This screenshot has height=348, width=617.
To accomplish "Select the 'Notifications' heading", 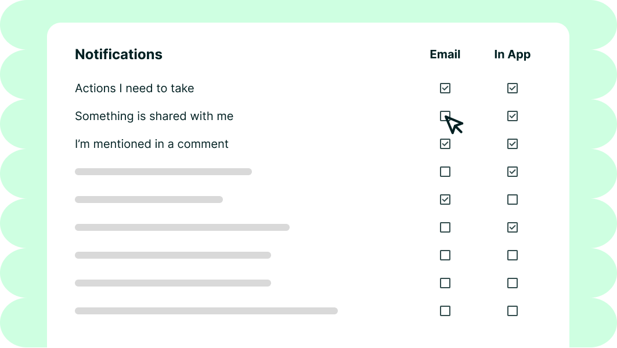I will click(x=118, y=54).
